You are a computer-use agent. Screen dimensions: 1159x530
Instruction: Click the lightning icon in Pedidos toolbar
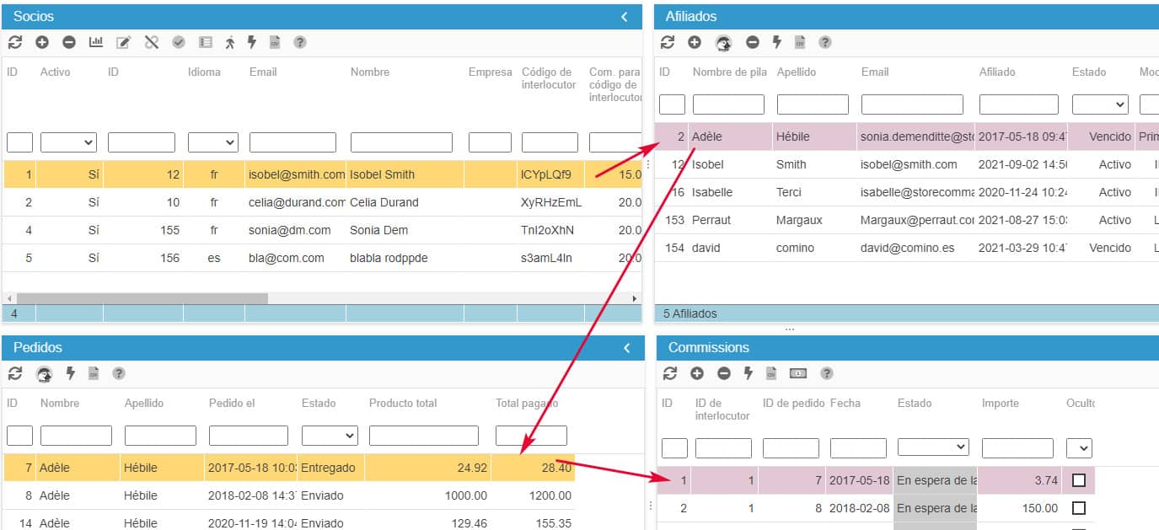[x=71, y=373]
